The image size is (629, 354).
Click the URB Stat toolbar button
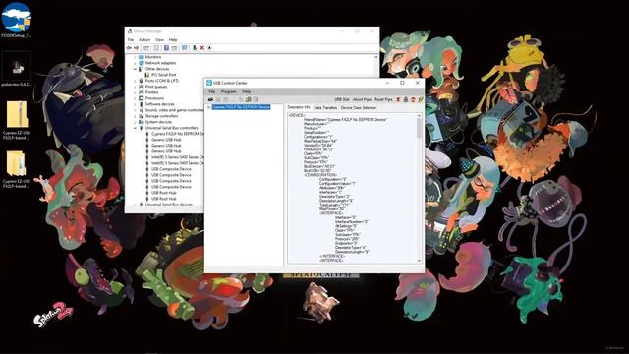[x=341, y=99]
